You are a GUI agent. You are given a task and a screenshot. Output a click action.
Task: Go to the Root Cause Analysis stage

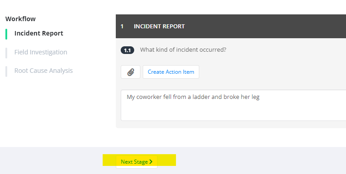coord(44,71)
